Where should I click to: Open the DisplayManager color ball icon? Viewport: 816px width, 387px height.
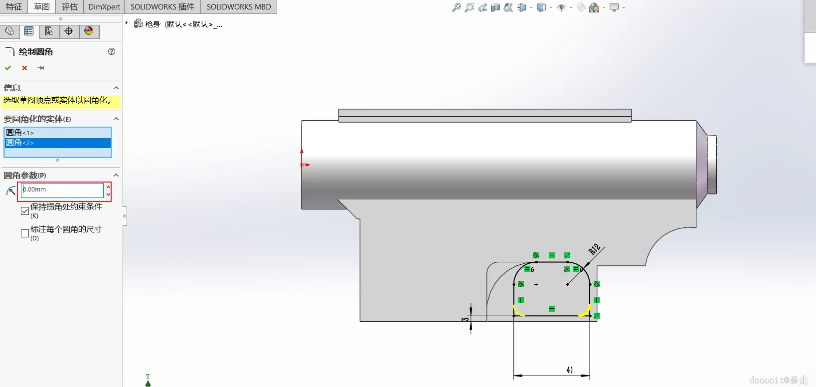pyautogui.click(x=89, y=31)
